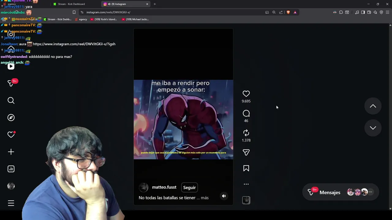
Task: Open Instagram notifications heart icon
Action: (11, 135)
